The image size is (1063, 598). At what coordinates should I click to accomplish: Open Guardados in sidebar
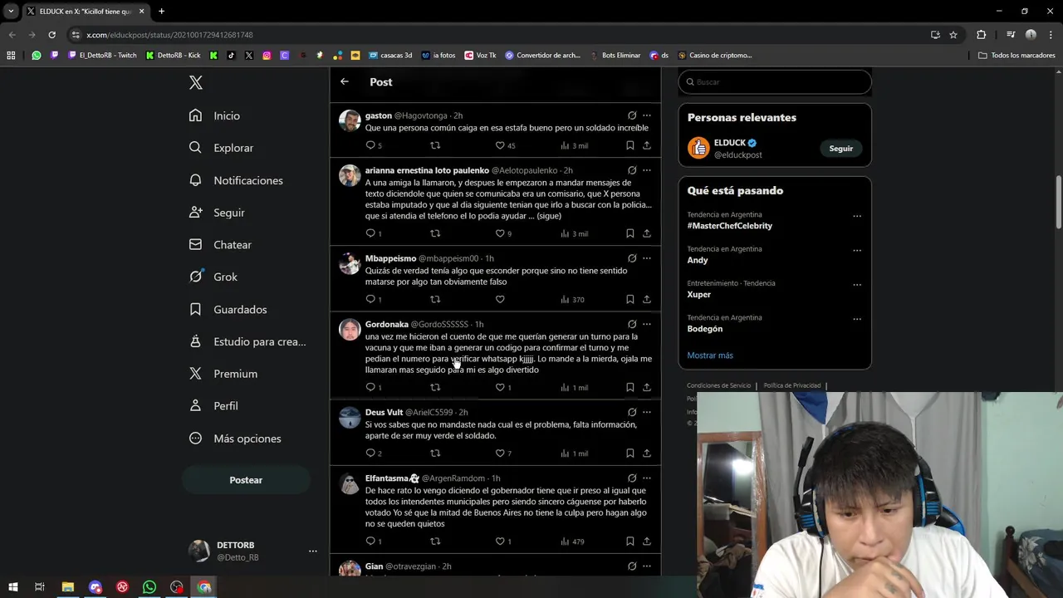tap(228, 309)
